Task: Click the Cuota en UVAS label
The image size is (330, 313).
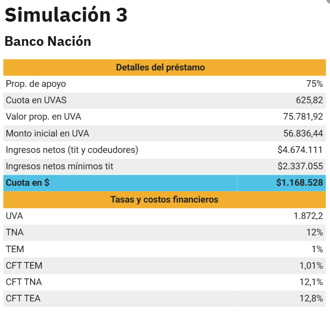Action: 36,100
